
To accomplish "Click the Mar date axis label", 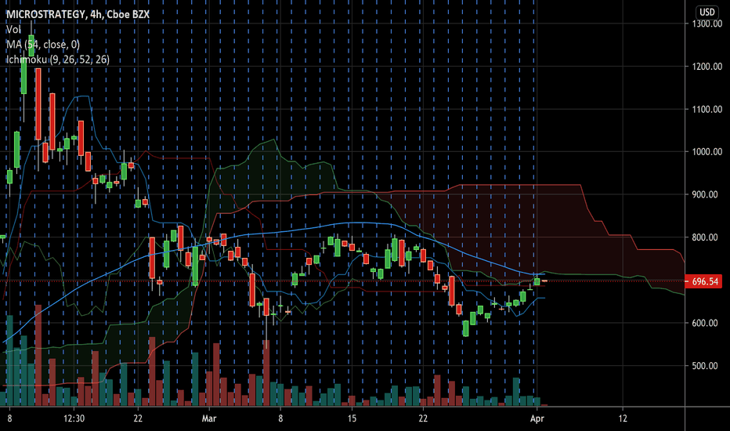I will click(209, 418).
